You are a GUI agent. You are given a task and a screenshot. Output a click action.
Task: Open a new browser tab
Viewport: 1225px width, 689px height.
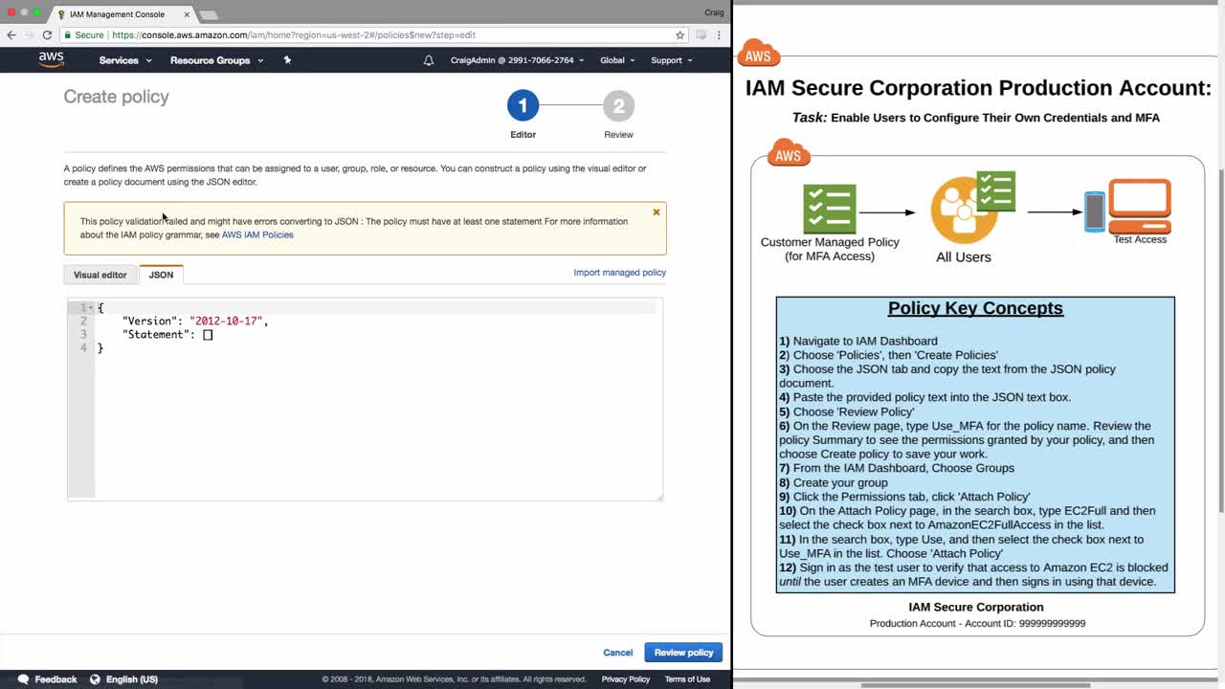209,14
